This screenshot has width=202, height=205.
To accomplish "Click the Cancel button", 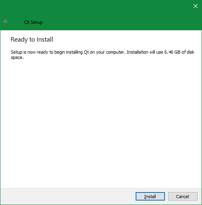I will point(183,196).
